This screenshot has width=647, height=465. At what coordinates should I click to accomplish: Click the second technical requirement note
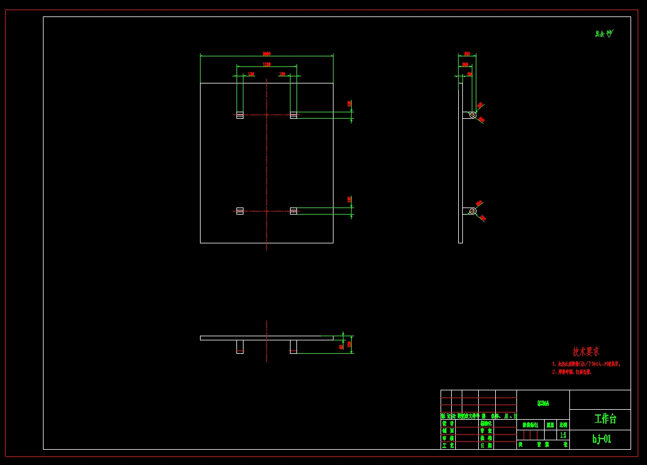tap(572, 372)
